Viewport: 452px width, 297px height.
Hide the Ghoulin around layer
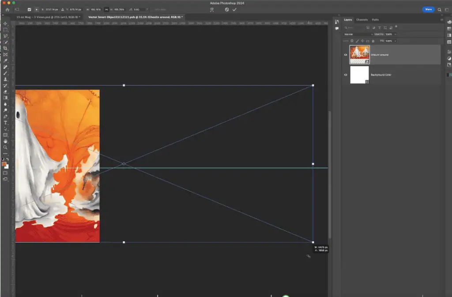[345, 55]
